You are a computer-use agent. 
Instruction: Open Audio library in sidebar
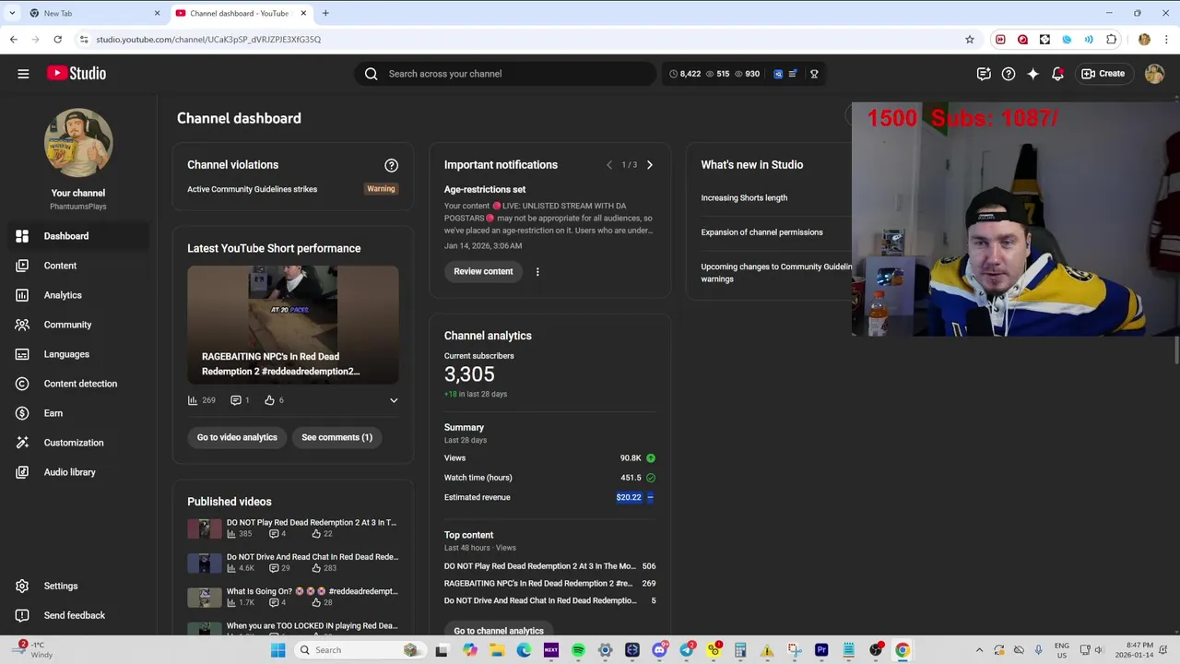click(x=79, y=472)
